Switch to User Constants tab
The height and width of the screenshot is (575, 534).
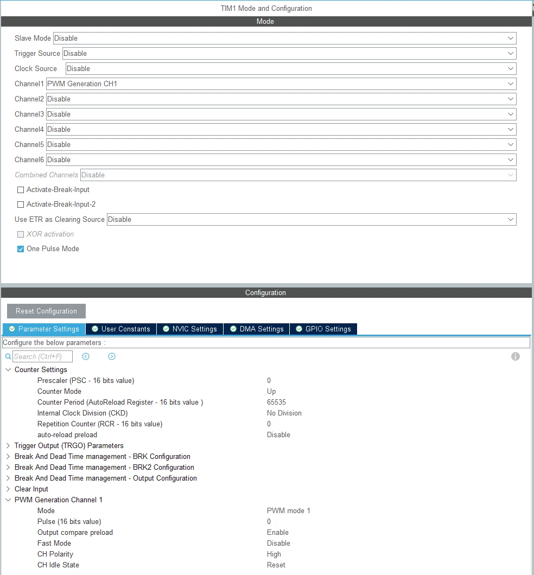coord(121,329)
